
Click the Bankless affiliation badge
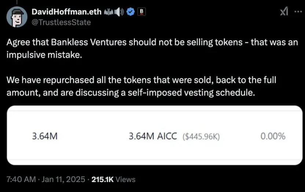pos(141,12)
